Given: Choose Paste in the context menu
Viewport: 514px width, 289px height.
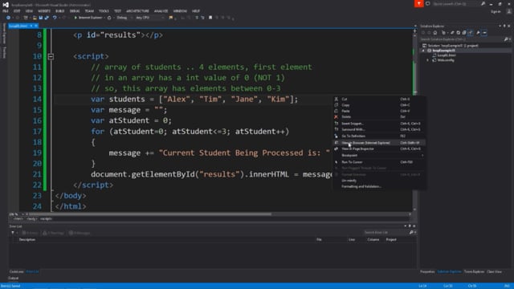Looking at the screenshot, I should (x=379, y=111).
